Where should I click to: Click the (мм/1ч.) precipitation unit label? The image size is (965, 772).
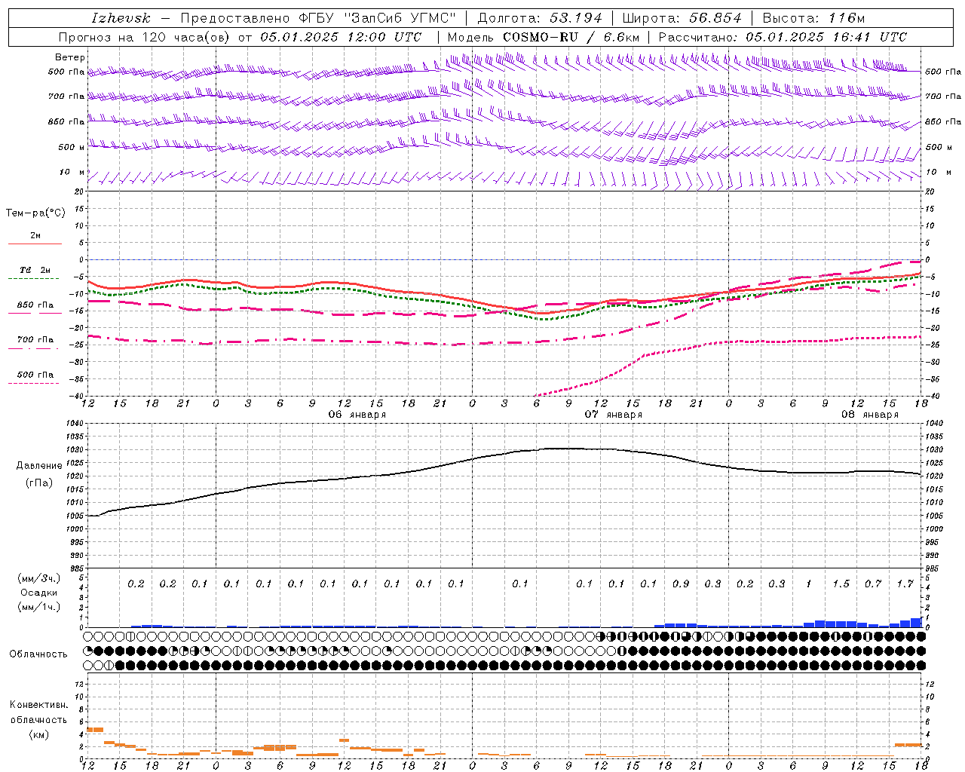pyautogui.click(x=40, y=606)
